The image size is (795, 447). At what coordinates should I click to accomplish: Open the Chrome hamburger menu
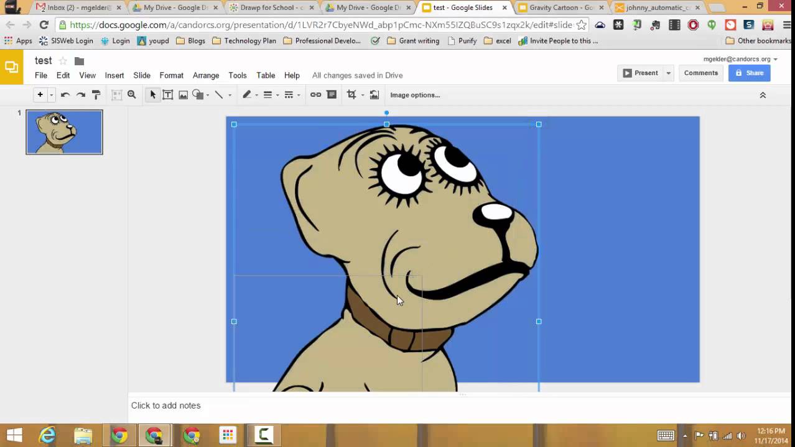pyautogui.click(x=786, y=25)
